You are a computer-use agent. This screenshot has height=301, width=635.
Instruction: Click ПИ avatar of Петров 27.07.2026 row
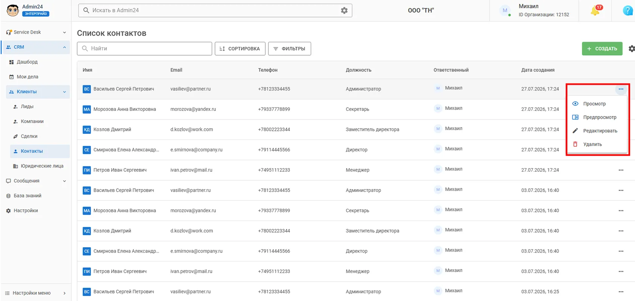87,170
